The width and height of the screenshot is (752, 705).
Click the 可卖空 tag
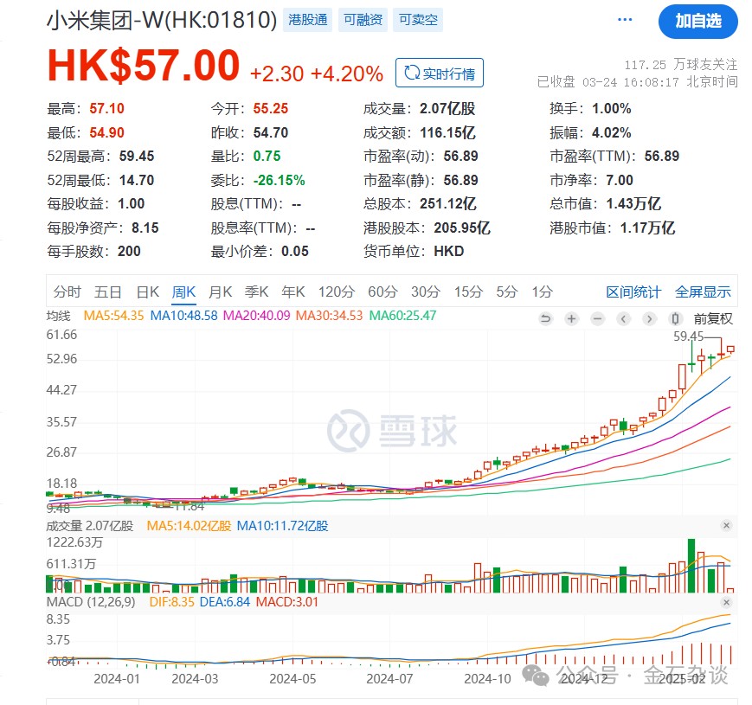coord(418,20)
